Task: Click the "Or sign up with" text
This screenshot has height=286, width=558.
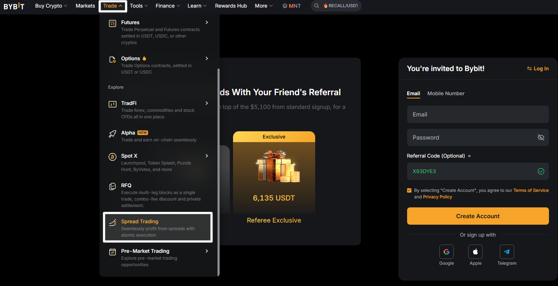Action: pos(478,235)
